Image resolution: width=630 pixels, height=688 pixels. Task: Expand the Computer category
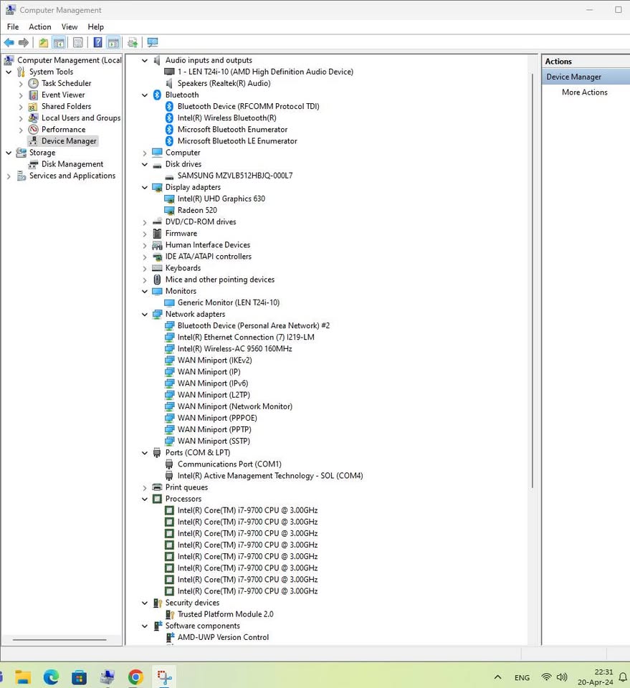pyautogui.click(x=145, y=153)
